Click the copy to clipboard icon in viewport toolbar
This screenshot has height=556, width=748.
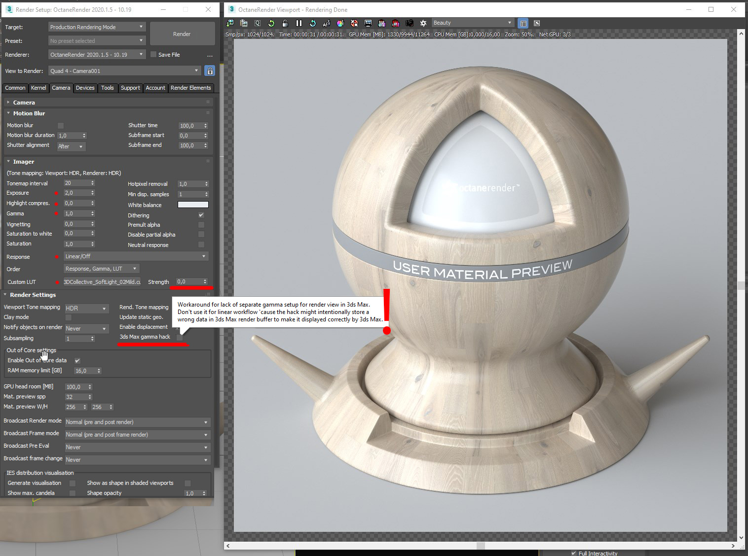[244, 23]
